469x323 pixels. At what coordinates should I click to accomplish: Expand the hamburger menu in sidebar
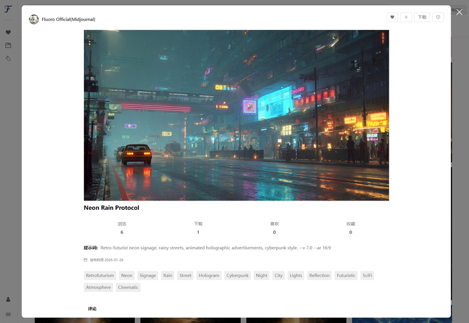click(8, 314)
